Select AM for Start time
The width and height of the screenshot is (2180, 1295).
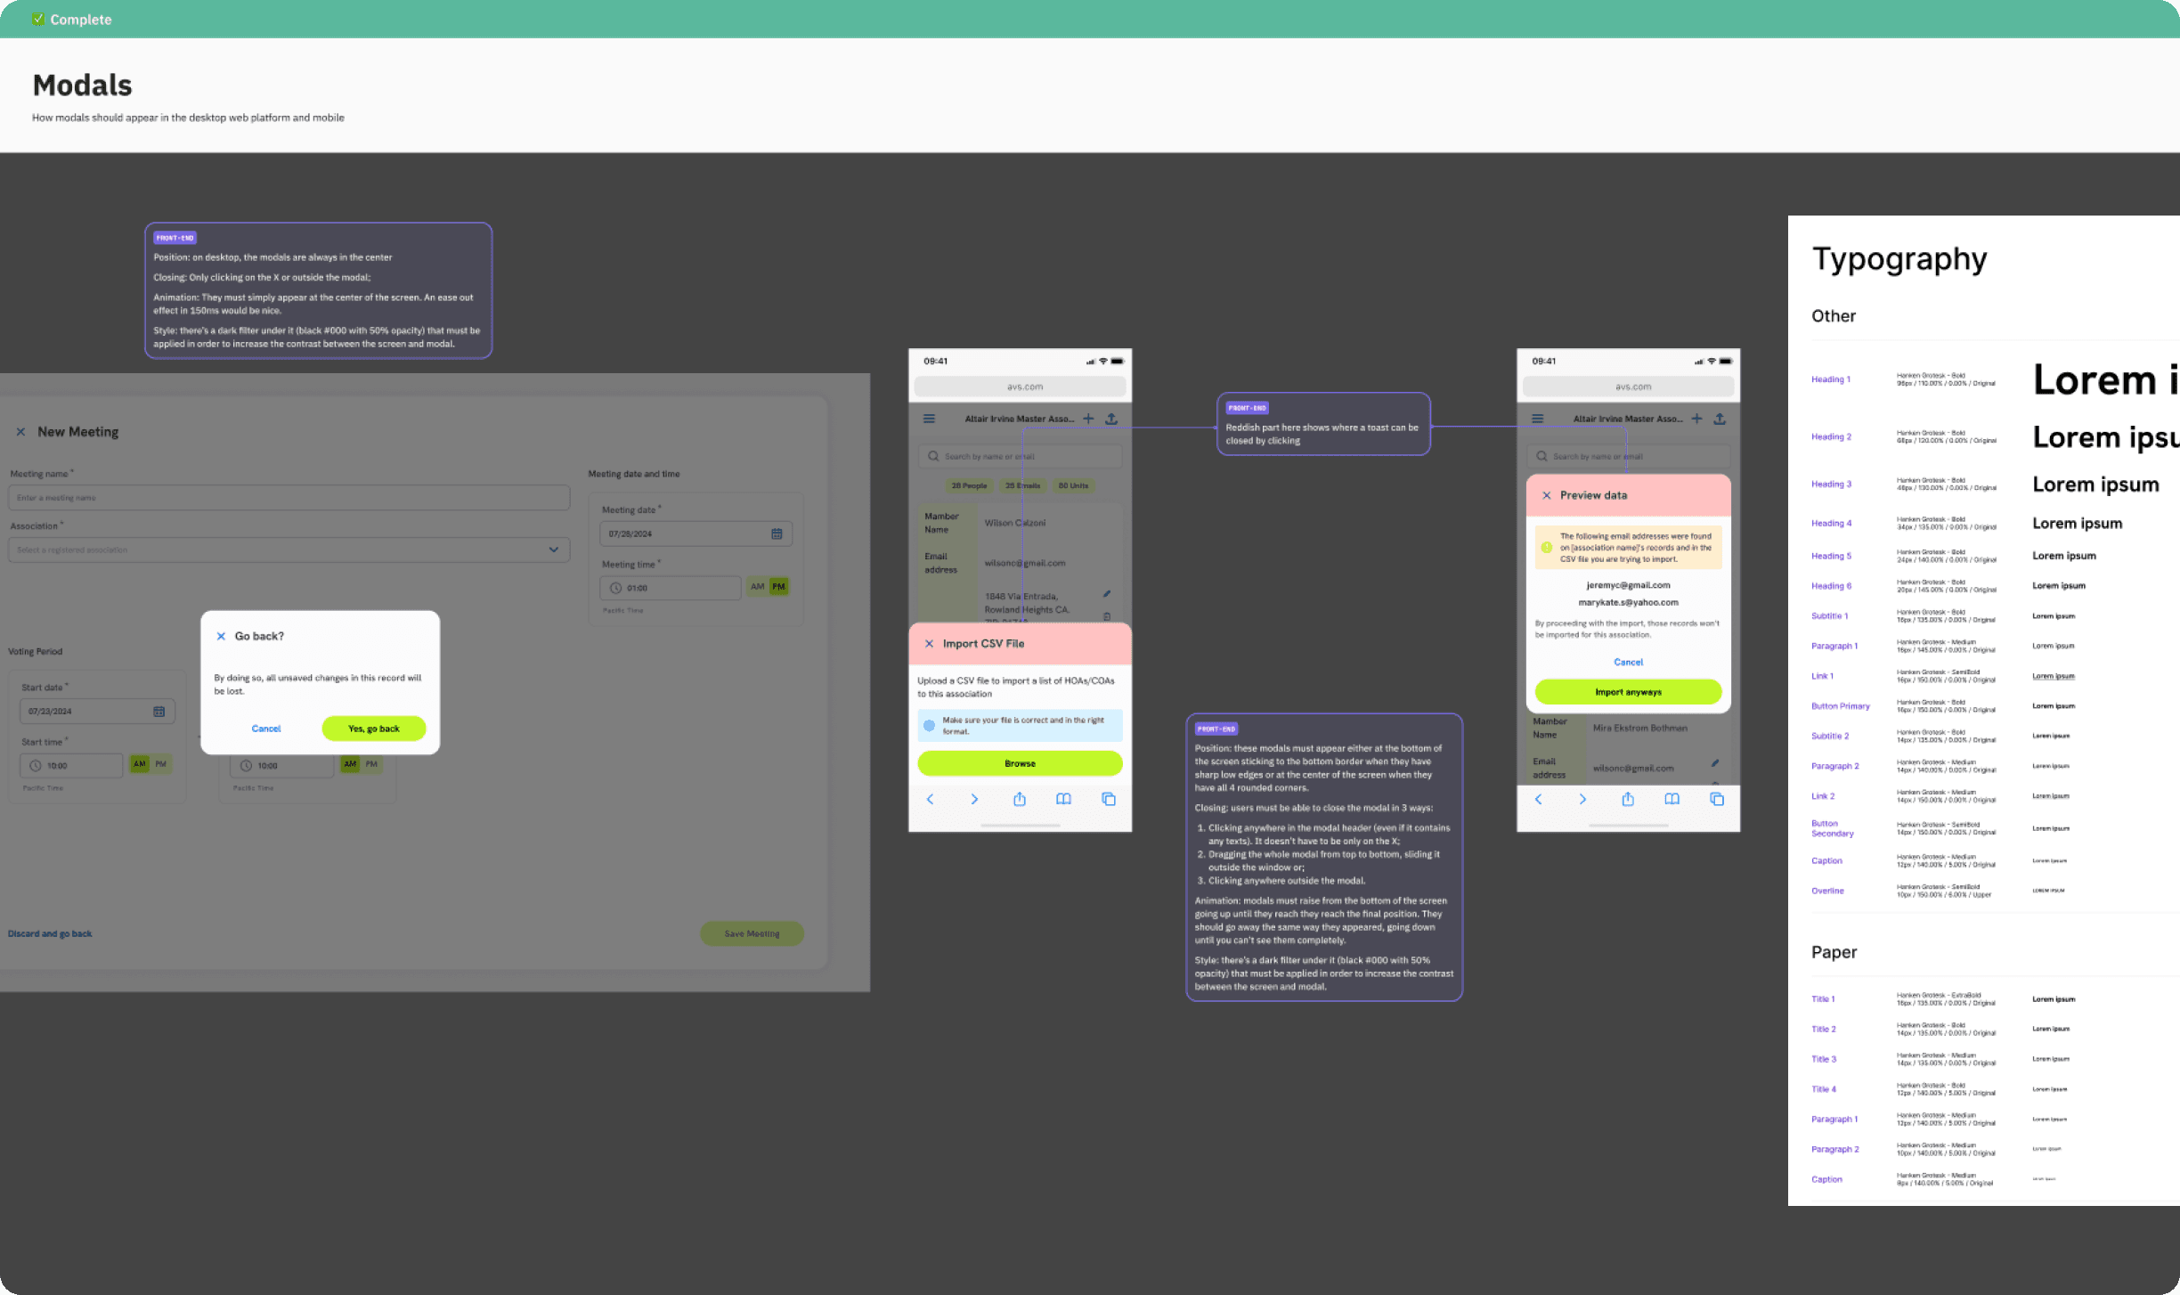point(140,764)
